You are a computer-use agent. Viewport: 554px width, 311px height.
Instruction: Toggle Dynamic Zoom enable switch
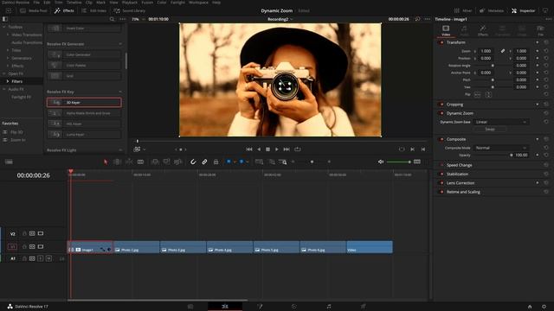coord(441,113)
